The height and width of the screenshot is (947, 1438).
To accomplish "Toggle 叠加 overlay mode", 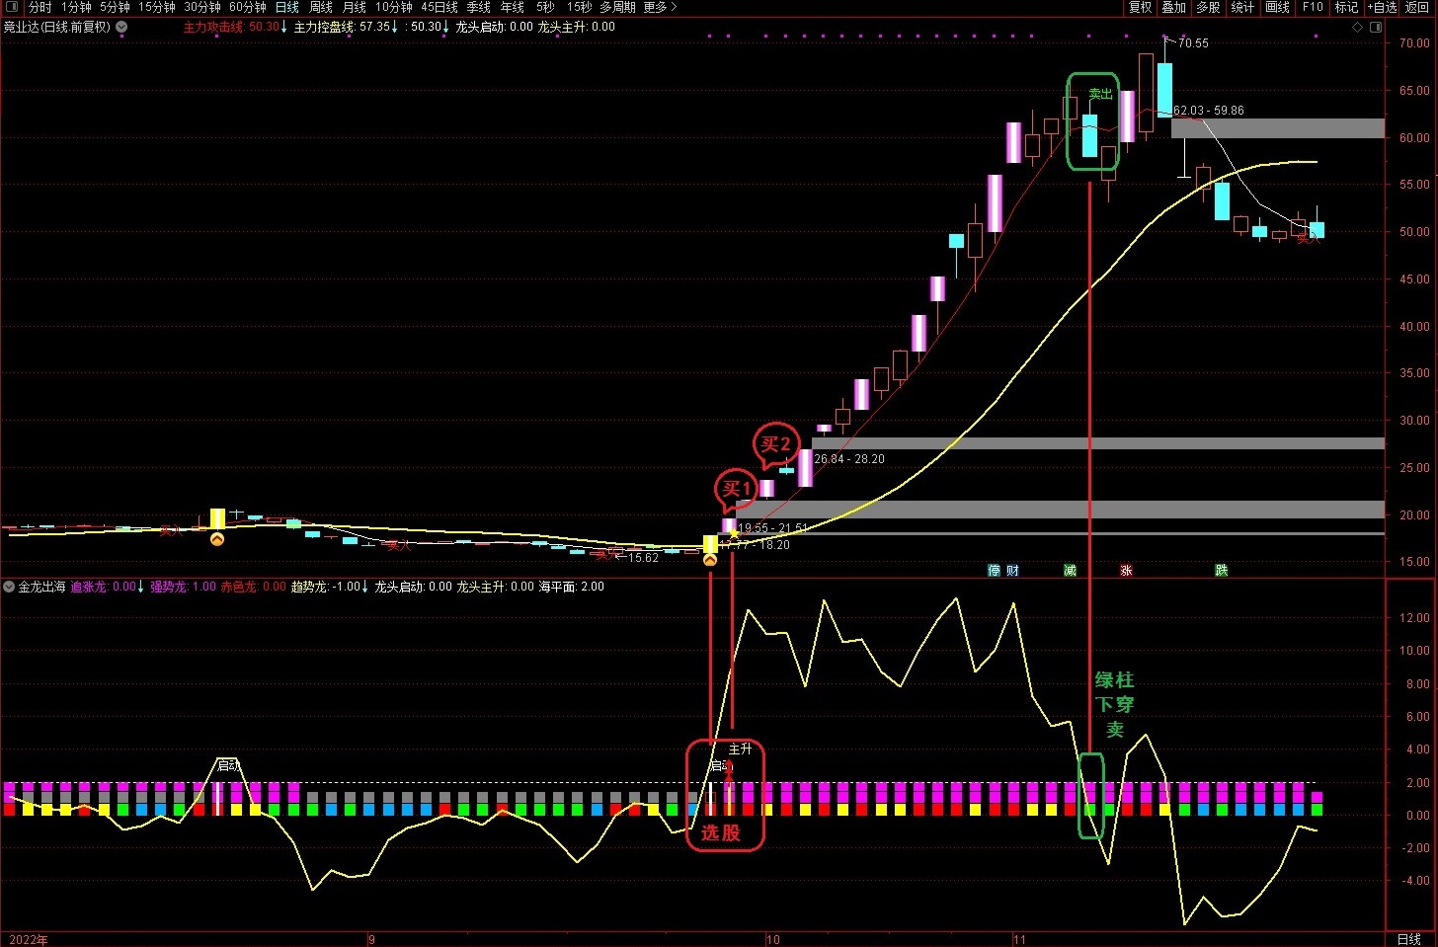I will (x=1173, y=7).
